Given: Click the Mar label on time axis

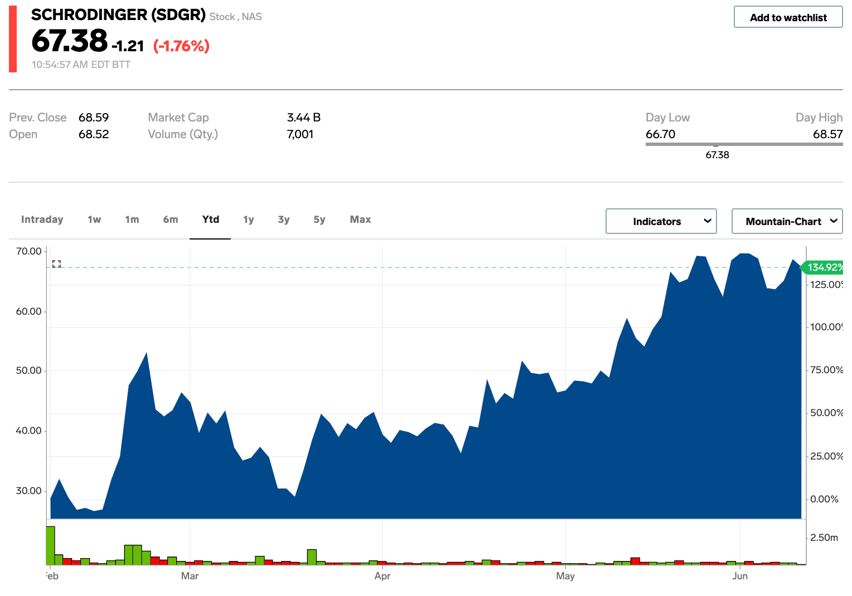Looking at the screenshot, I should tap(190, 576).
